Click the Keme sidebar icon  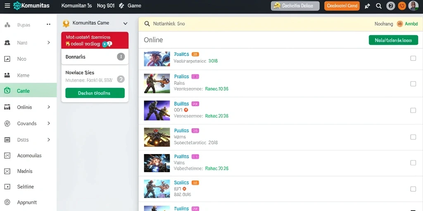pos(7,75)
